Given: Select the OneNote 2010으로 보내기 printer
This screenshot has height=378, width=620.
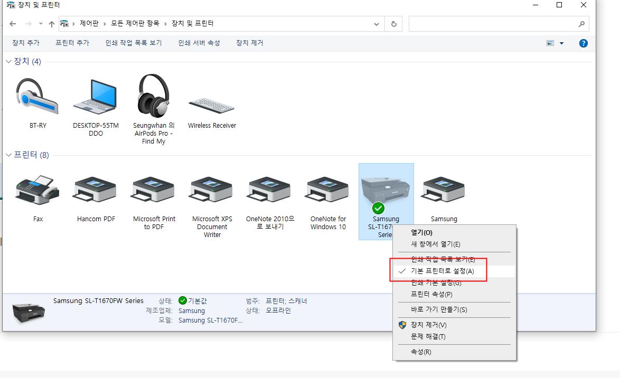Looking at the screenshot, I should pyautogui.click(x=270, y=190).
